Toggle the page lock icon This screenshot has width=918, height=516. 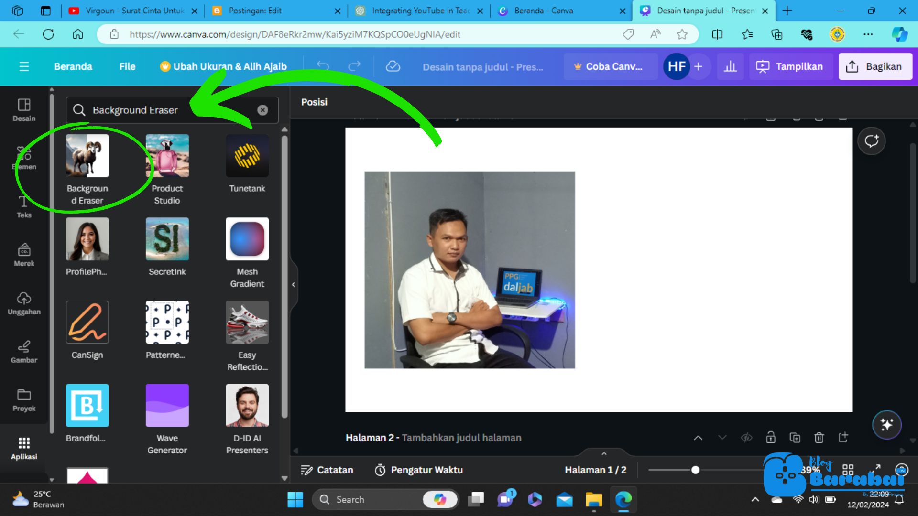pyautogui.click(x=770, y=438)
